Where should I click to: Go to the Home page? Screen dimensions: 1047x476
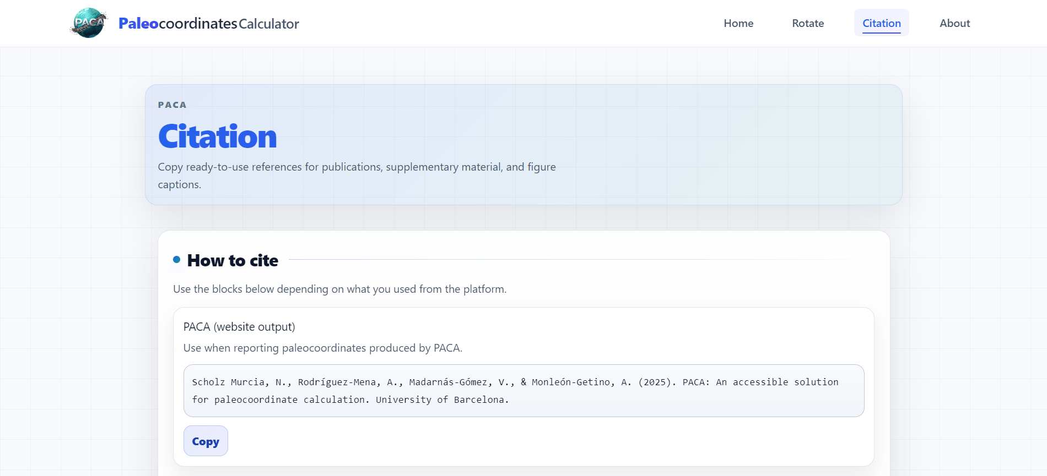738,23
